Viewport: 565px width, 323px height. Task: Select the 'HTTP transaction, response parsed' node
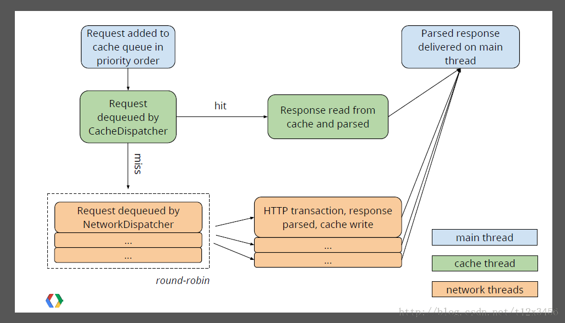click(327, 216)
